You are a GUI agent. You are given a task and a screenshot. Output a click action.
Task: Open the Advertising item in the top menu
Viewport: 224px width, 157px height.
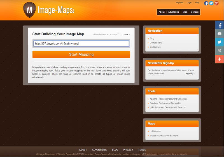pos(173,12)
